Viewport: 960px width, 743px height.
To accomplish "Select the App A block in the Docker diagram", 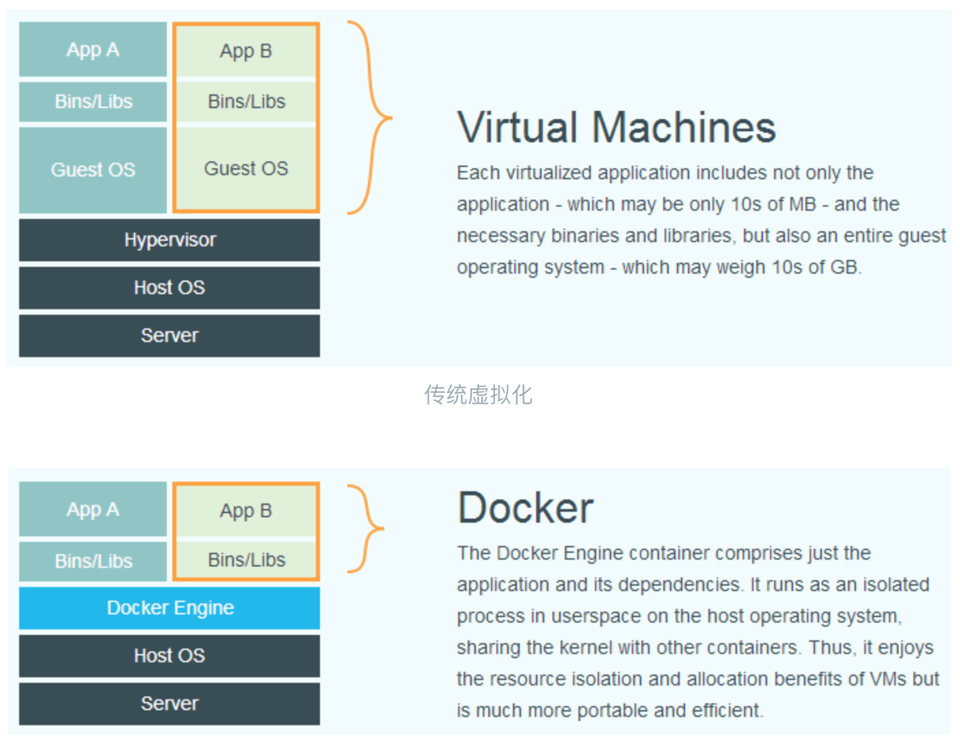I will [x=93, y=510].
